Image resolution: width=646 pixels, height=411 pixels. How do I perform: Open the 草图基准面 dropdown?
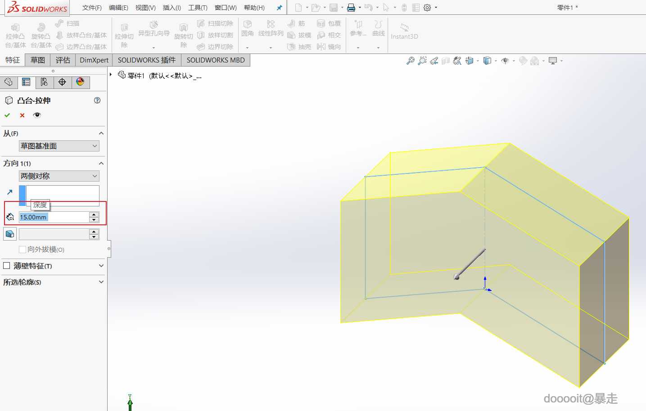tap(59, 146)
